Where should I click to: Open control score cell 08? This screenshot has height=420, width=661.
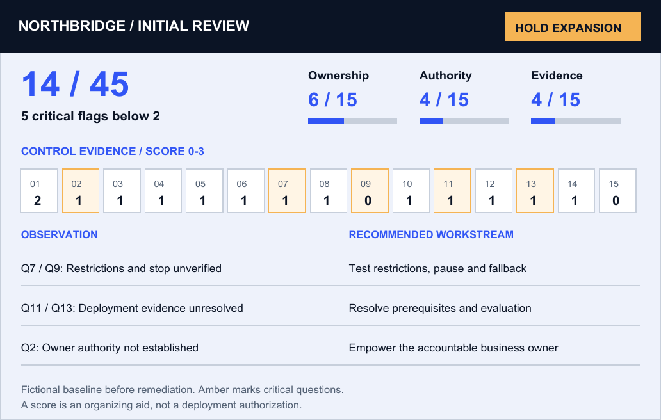pos(329,191)
